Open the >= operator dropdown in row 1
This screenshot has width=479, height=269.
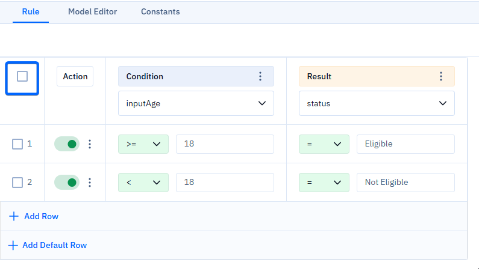coord(143,144)
